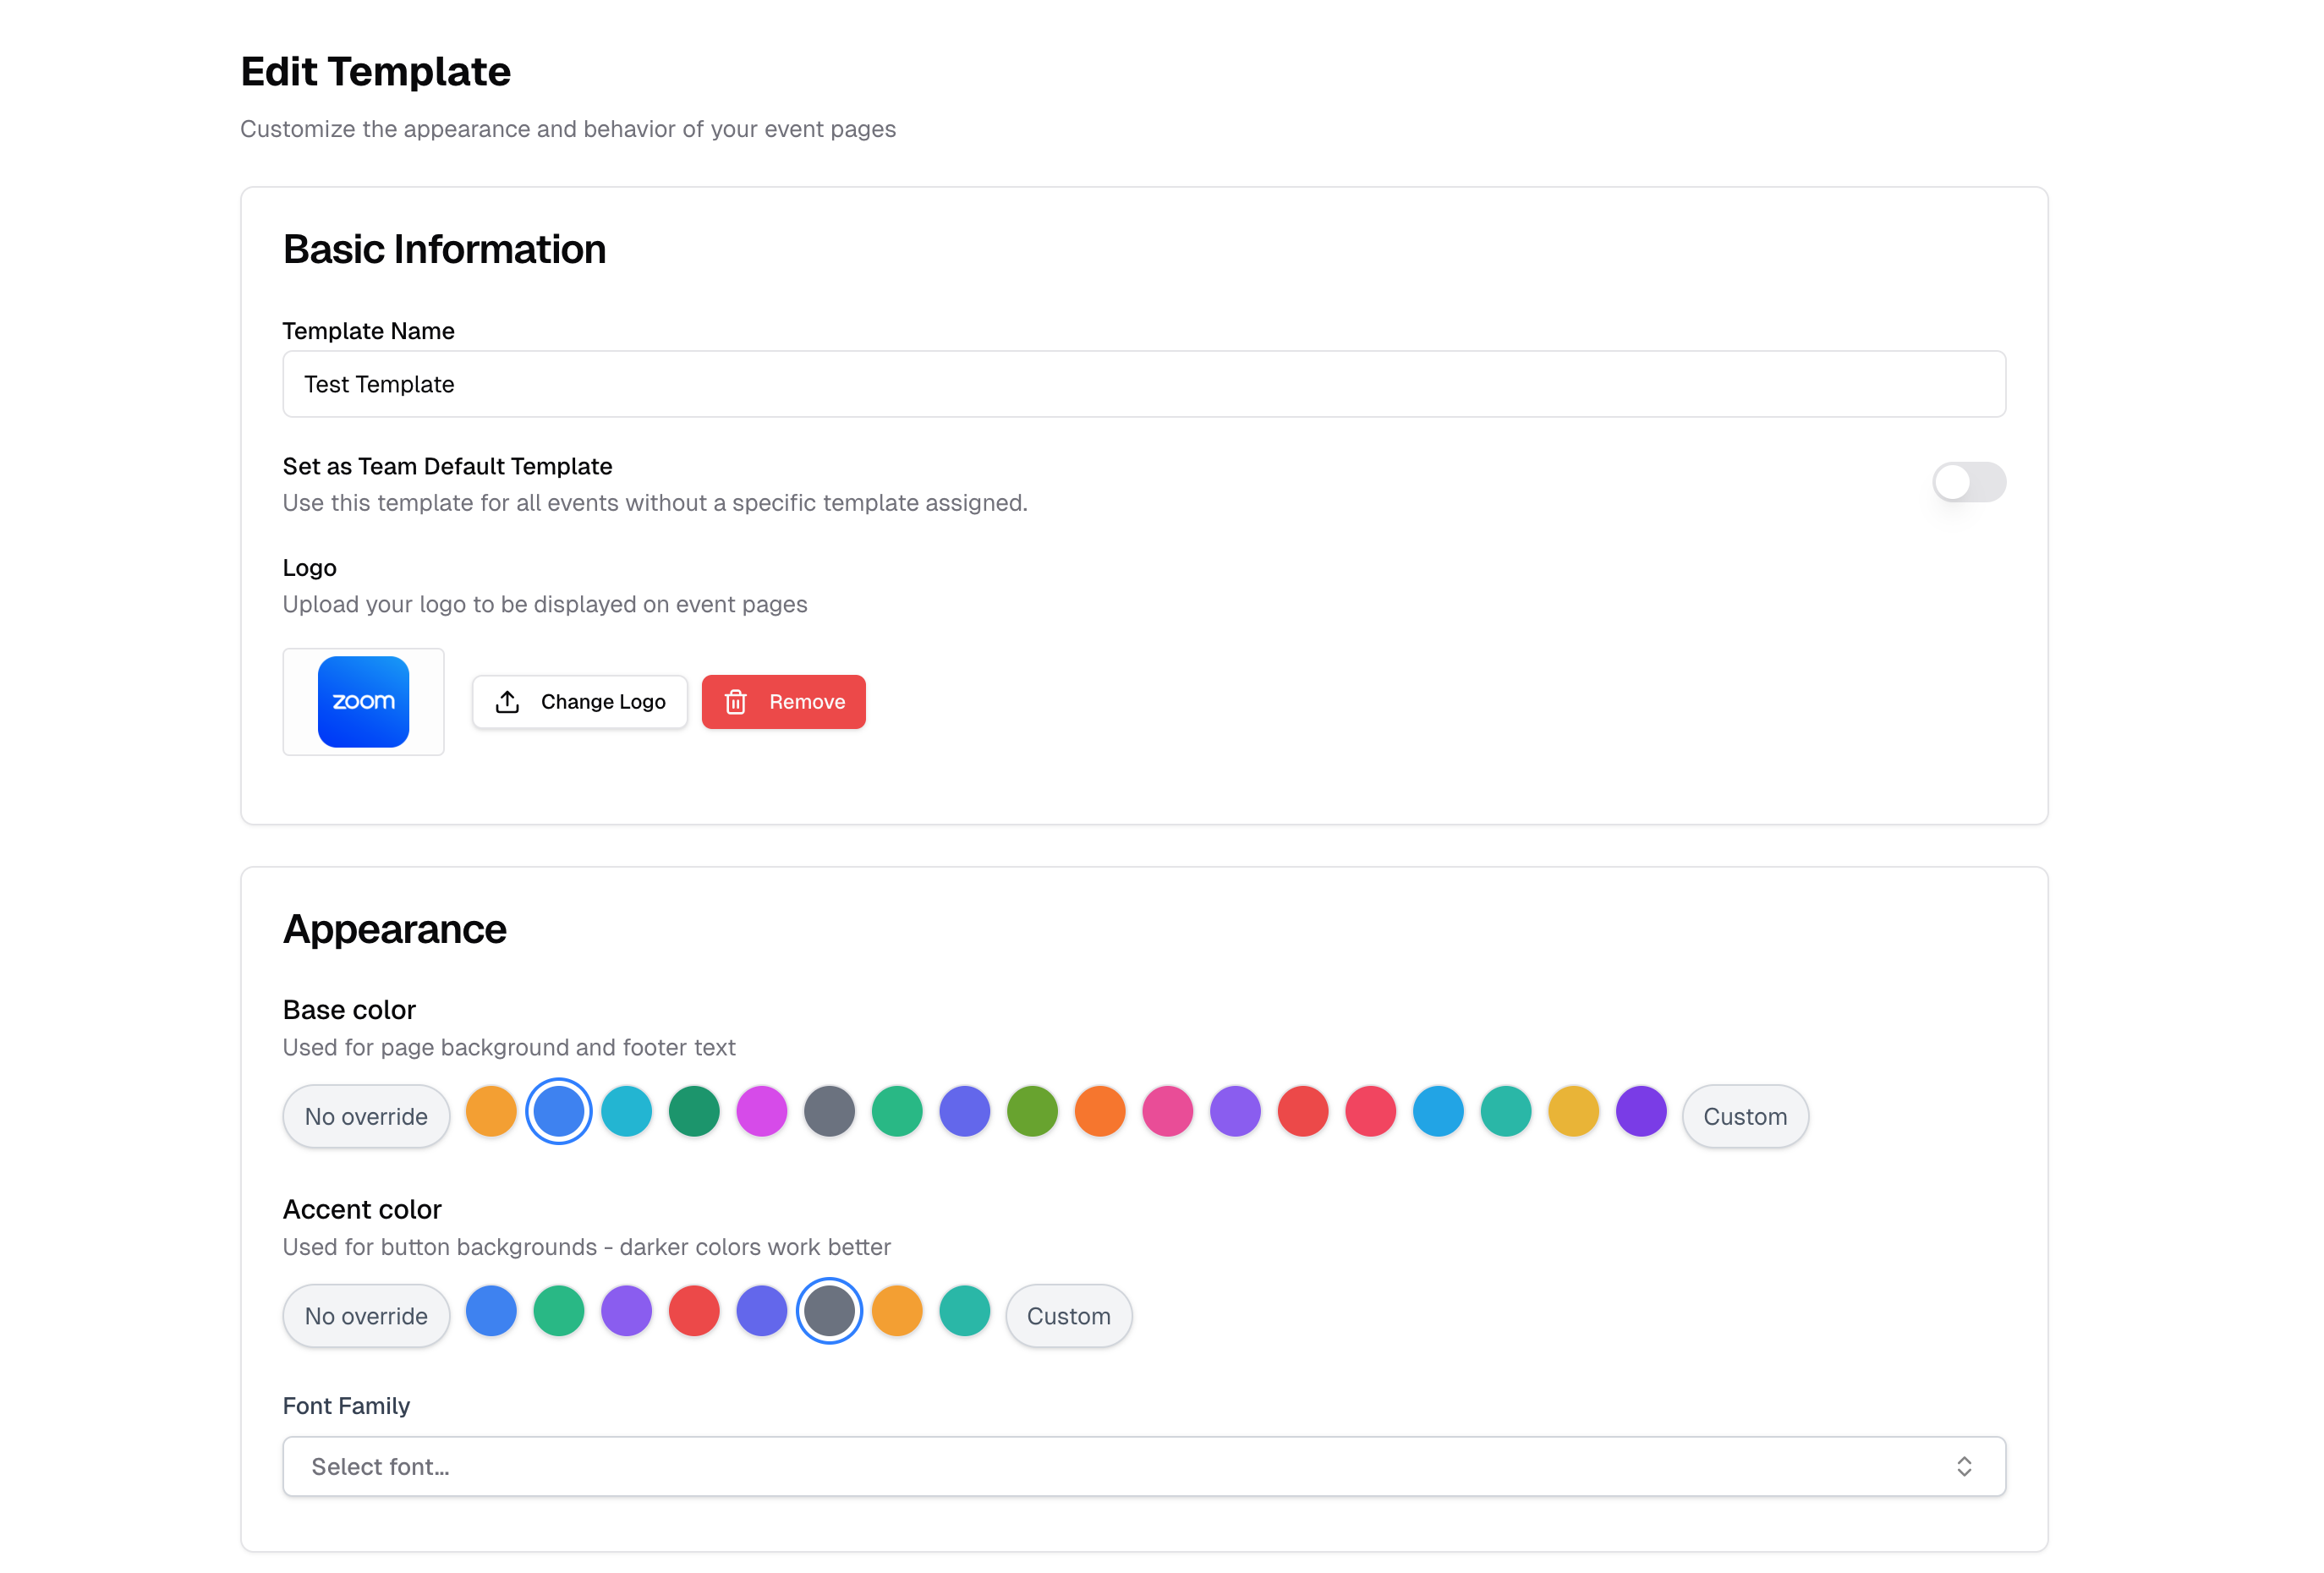Click the Remove button
The height and width of the screenshot is (1573, 2324).
tap(784, 701)
